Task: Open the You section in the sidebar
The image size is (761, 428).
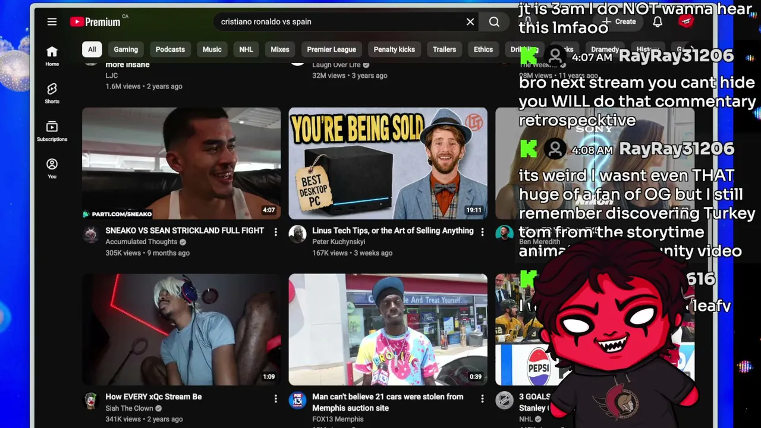Action: point(52,168)
